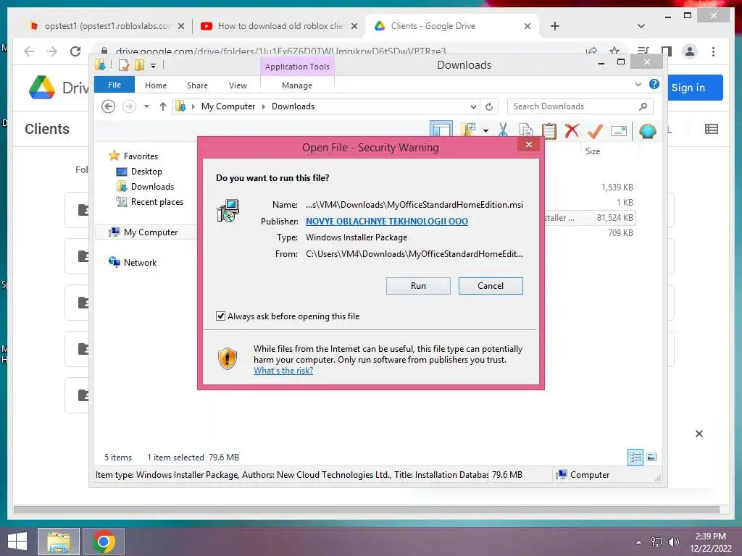Select My Computer in navigation pane
The height and width of the screenshot is (556, 742).
[150, 232]
